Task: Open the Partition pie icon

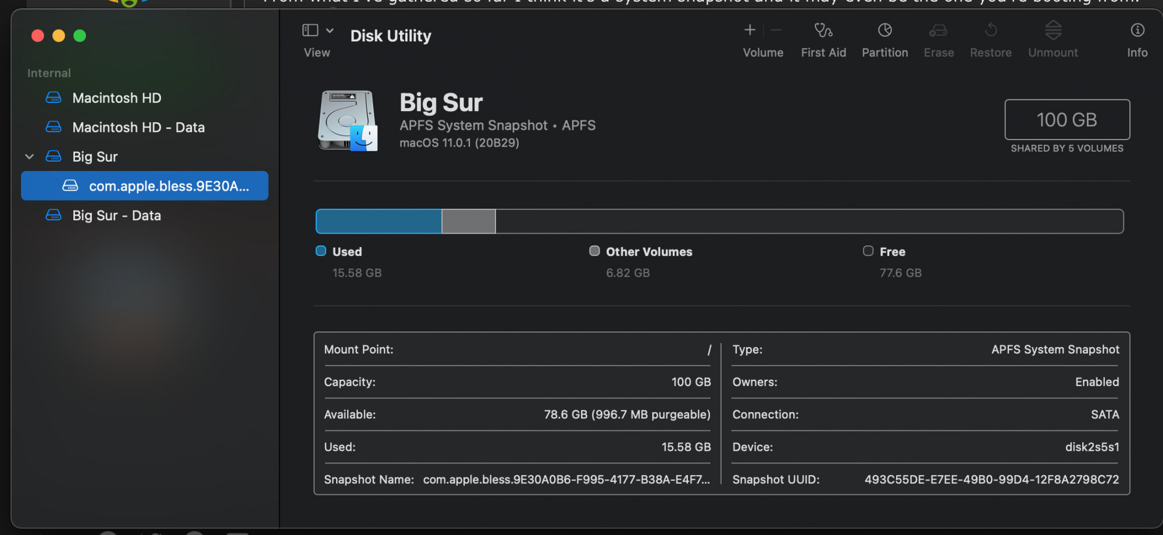Action: point(885,30)
